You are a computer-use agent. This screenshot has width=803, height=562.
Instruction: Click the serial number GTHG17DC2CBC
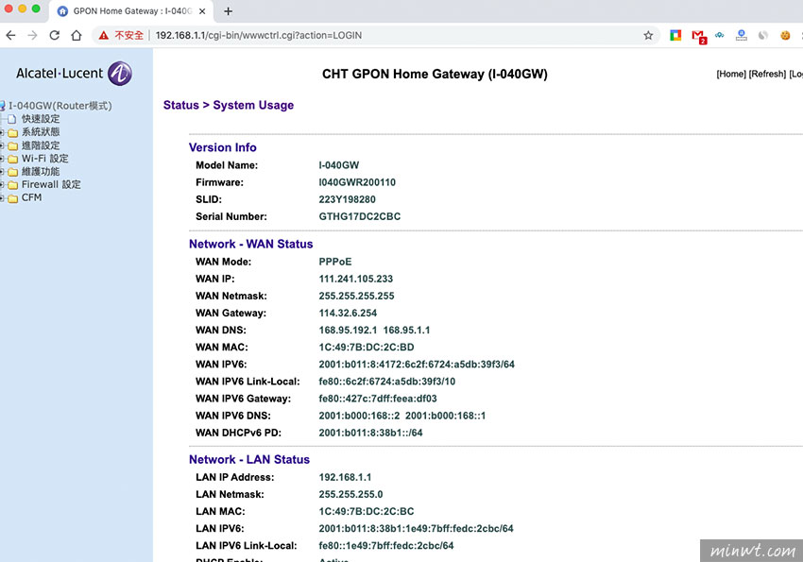point(360,216)
